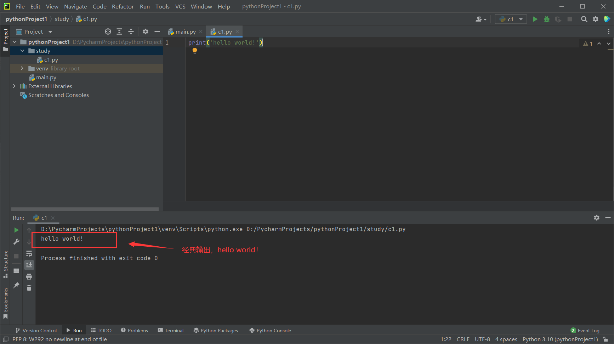
Task: Open Project panel options gear
Action: (x=146, y=31)
